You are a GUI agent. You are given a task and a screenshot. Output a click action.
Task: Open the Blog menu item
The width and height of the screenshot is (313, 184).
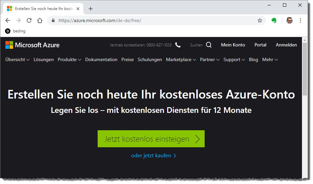[x=253, y=59]
